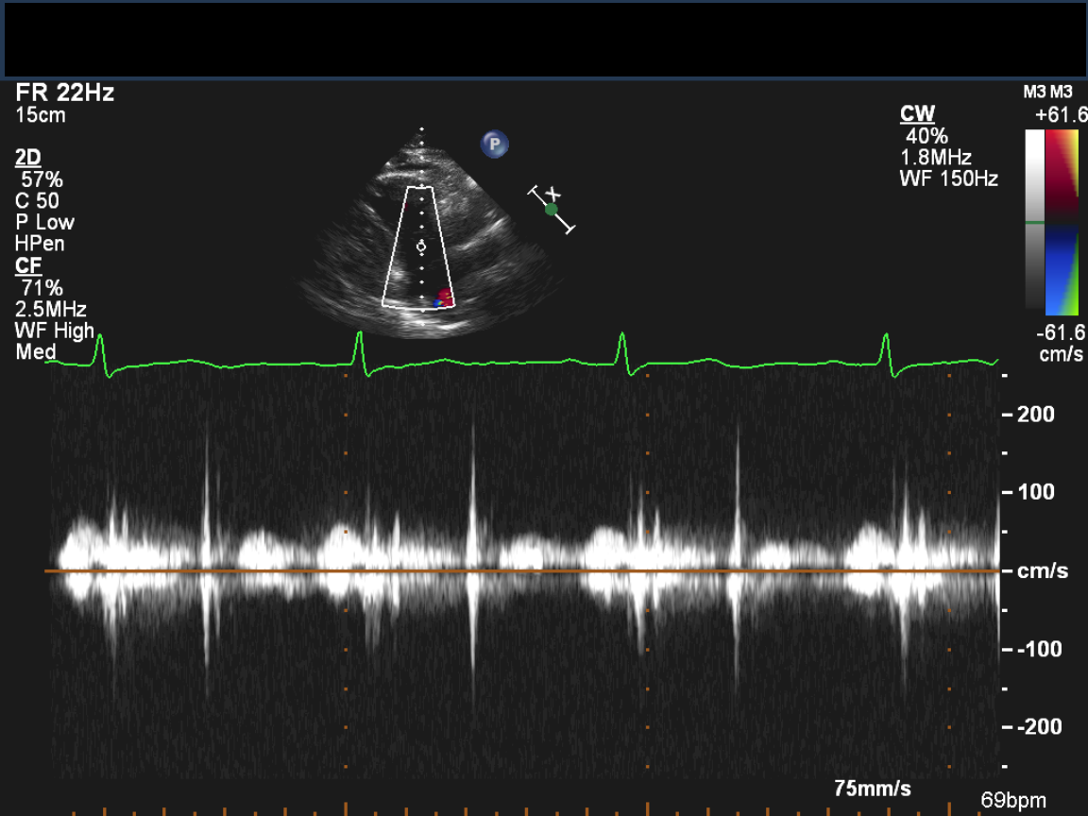The image size is (1088, 816).
Task: Click the CW cursor focus marker in sector
Action: click(421, 246)
